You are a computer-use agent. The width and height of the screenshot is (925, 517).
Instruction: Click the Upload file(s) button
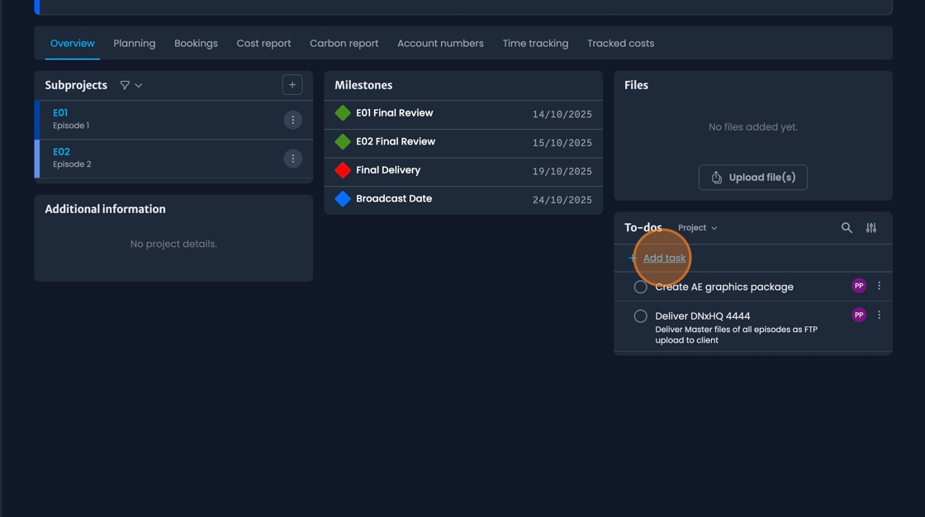(752, 177)
